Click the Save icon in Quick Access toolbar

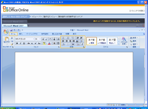click(x=11, y=30)
